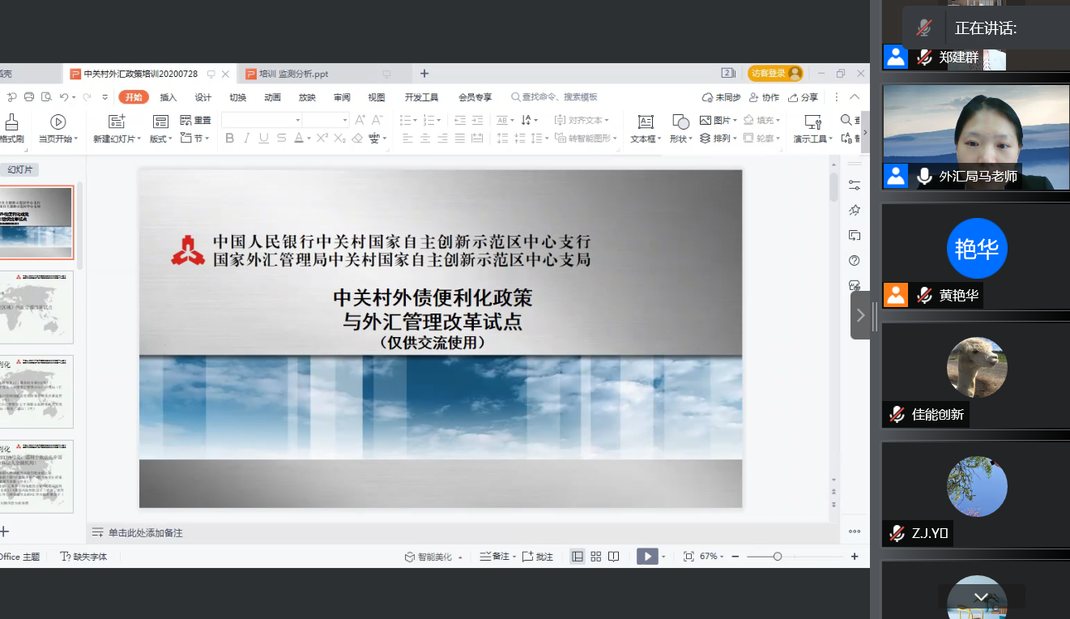Toggle Subscript X₂ formatting
Viewport: 1070px width, 619px height.
click(x=339, y=139)
